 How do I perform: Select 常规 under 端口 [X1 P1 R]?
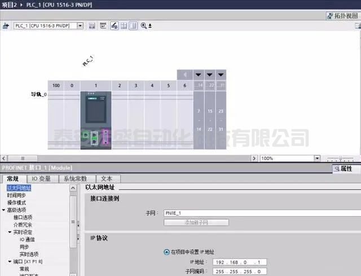point(24,269)
